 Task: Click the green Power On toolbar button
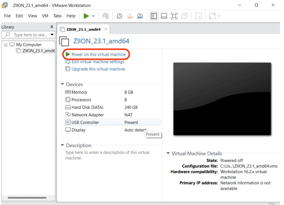tap(86, 16)
